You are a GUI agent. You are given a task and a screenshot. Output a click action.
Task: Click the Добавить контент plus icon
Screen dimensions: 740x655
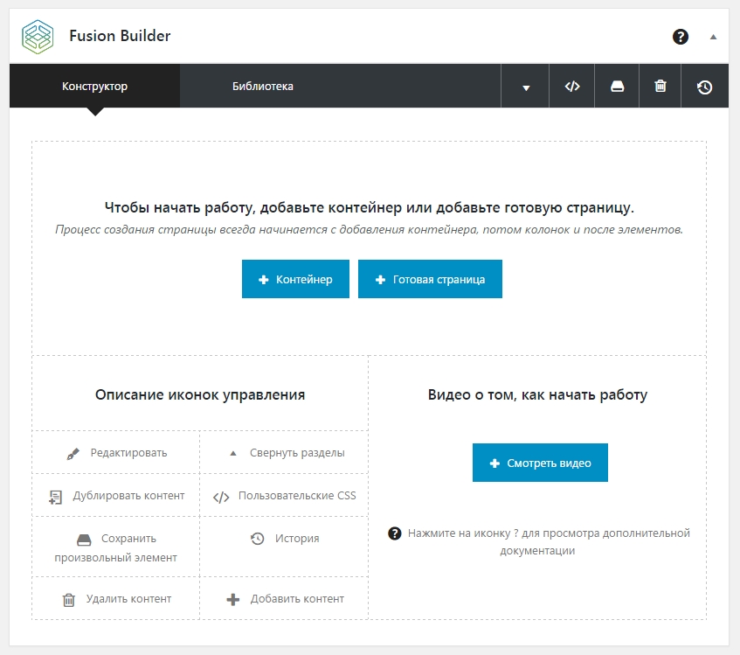click(232, 600)
